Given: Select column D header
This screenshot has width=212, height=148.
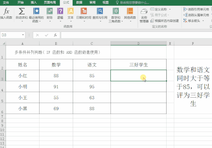Looking at the screenshot, I should coord(138,43).
